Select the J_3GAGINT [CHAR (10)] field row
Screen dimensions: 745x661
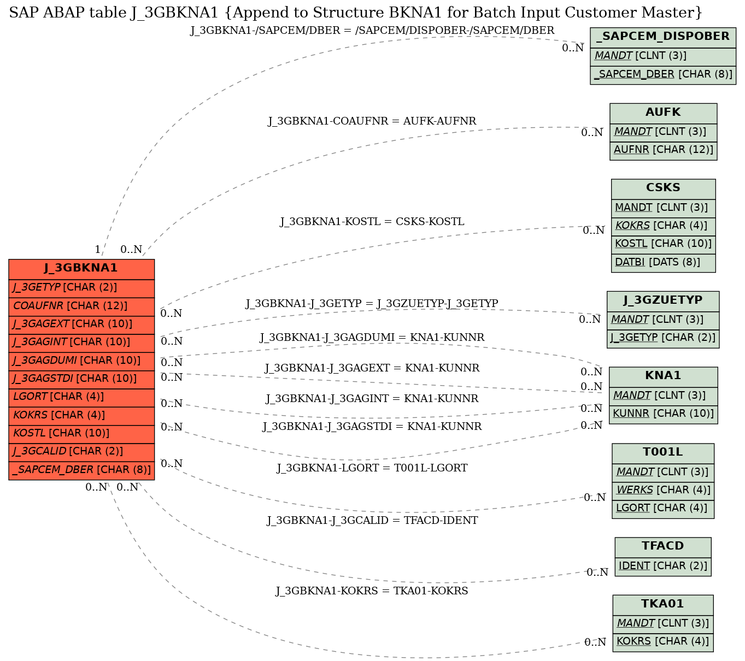tap(81, 343)
